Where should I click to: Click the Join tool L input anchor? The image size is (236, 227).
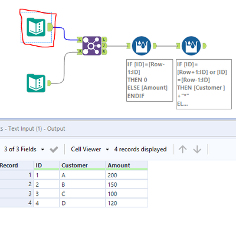[x=80, y=40]
